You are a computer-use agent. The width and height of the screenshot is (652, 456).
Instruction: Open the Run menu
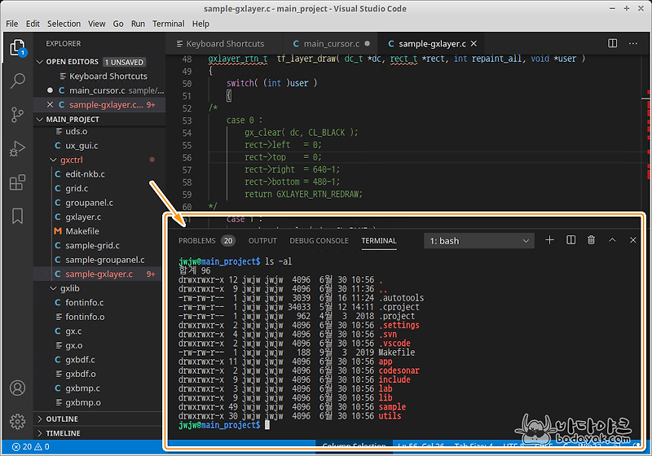click(x=138, y=24)
